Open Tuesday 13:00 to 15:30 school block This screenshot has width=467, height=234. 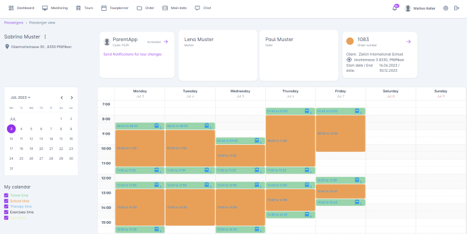[190, 207]
